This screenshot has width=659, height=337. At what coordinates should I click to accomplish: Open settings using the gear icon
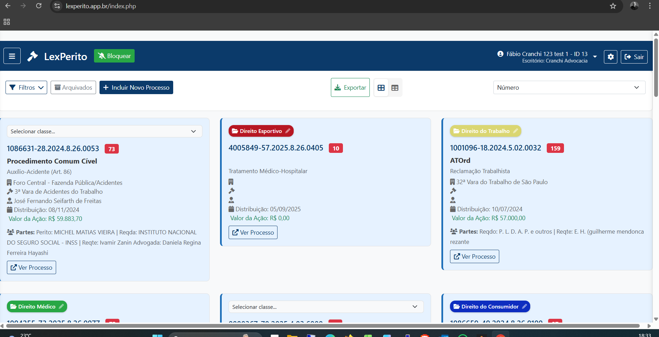pyautogui.click(x=610, y=57)
